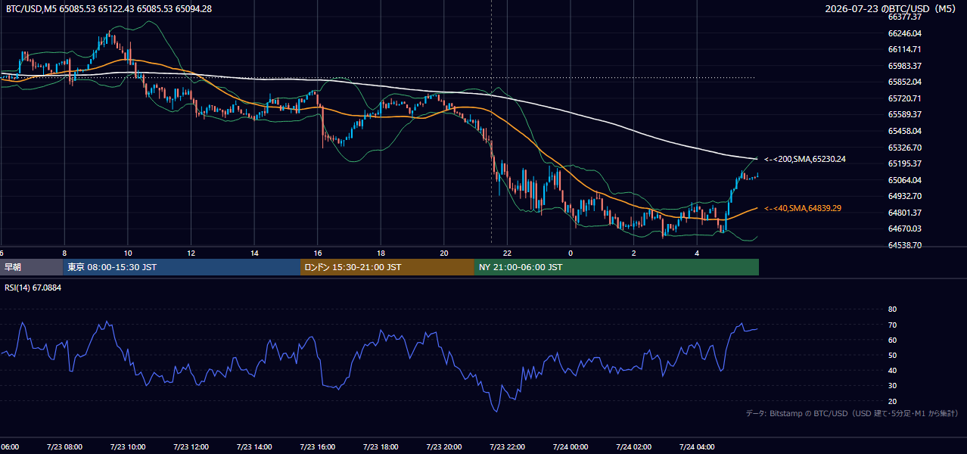Screen dimensions: 967x454
Task: Click hour tick 22 under price chart
Action: point(507,253)
